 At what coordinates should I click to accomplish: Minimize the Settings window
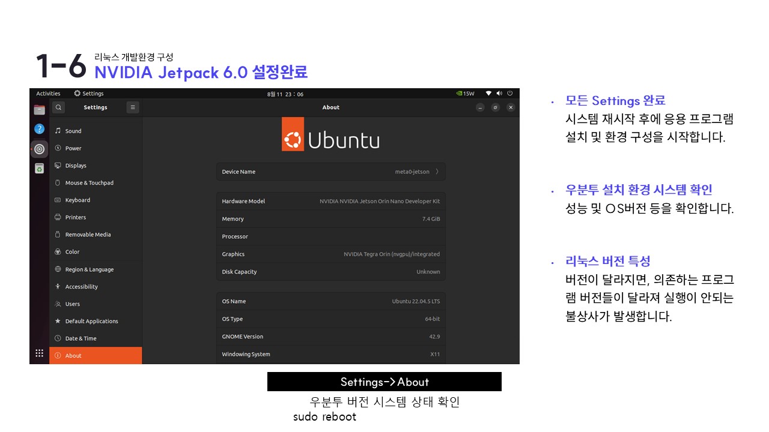point(480,107)
